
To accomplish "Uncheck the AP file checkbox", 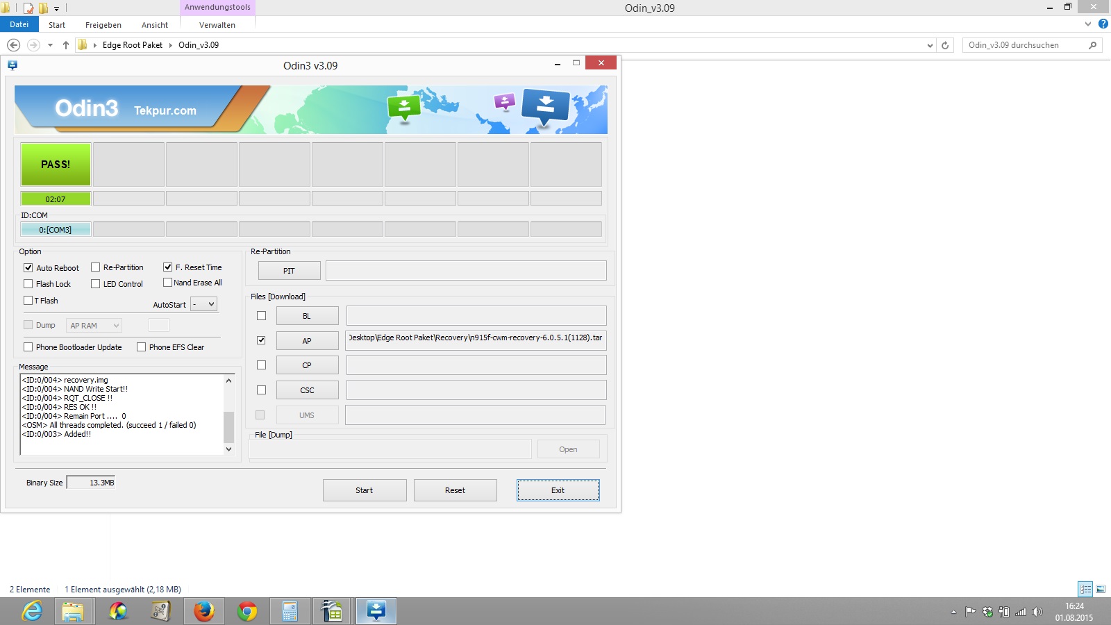I will (261, 340).
